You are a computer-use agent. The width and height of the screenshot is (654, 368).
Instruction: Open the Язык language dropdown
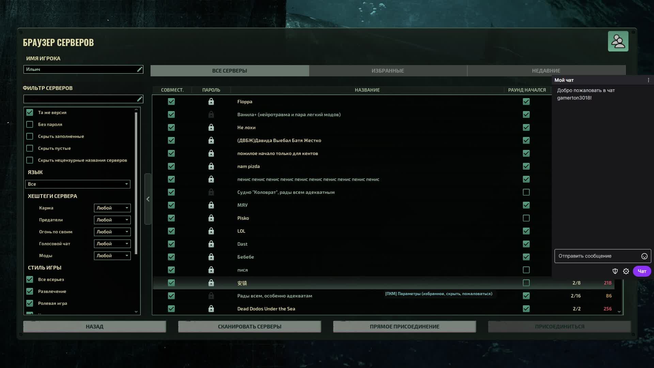click(78, 184)
